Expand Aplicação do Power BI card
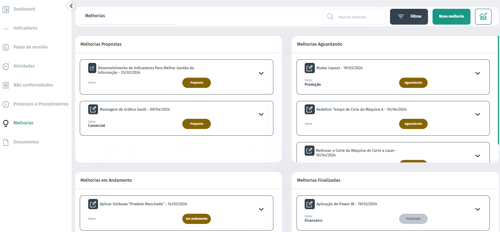Image resolution: width=500 pixels, height=232 pixels. [x=478, y=209]
